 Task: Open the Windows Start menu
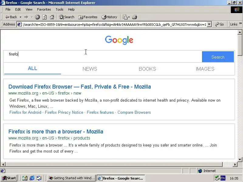coord(9,178)
